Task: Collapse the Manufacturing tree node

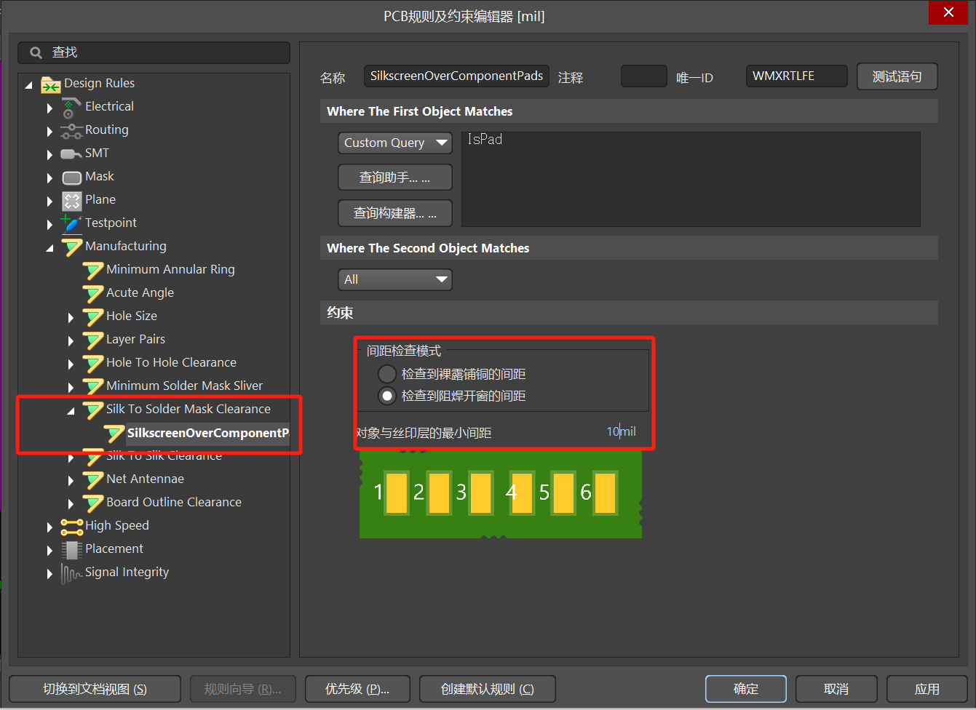Action: tap(49, 247)
